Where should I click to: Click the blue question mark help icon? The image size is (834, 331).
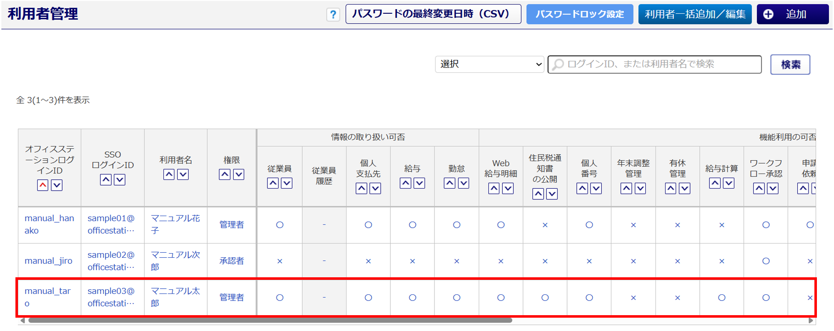point(333,15)
